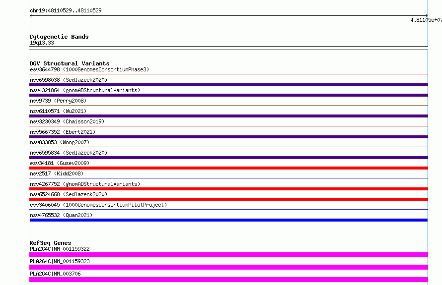This screenshot has height=285, width=442.
Task: Click the thick red bar under esv34181
Action: 228,168
